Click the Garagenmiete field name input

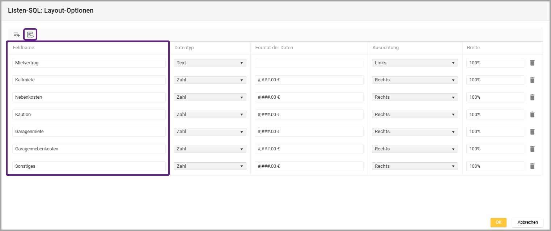89,132
